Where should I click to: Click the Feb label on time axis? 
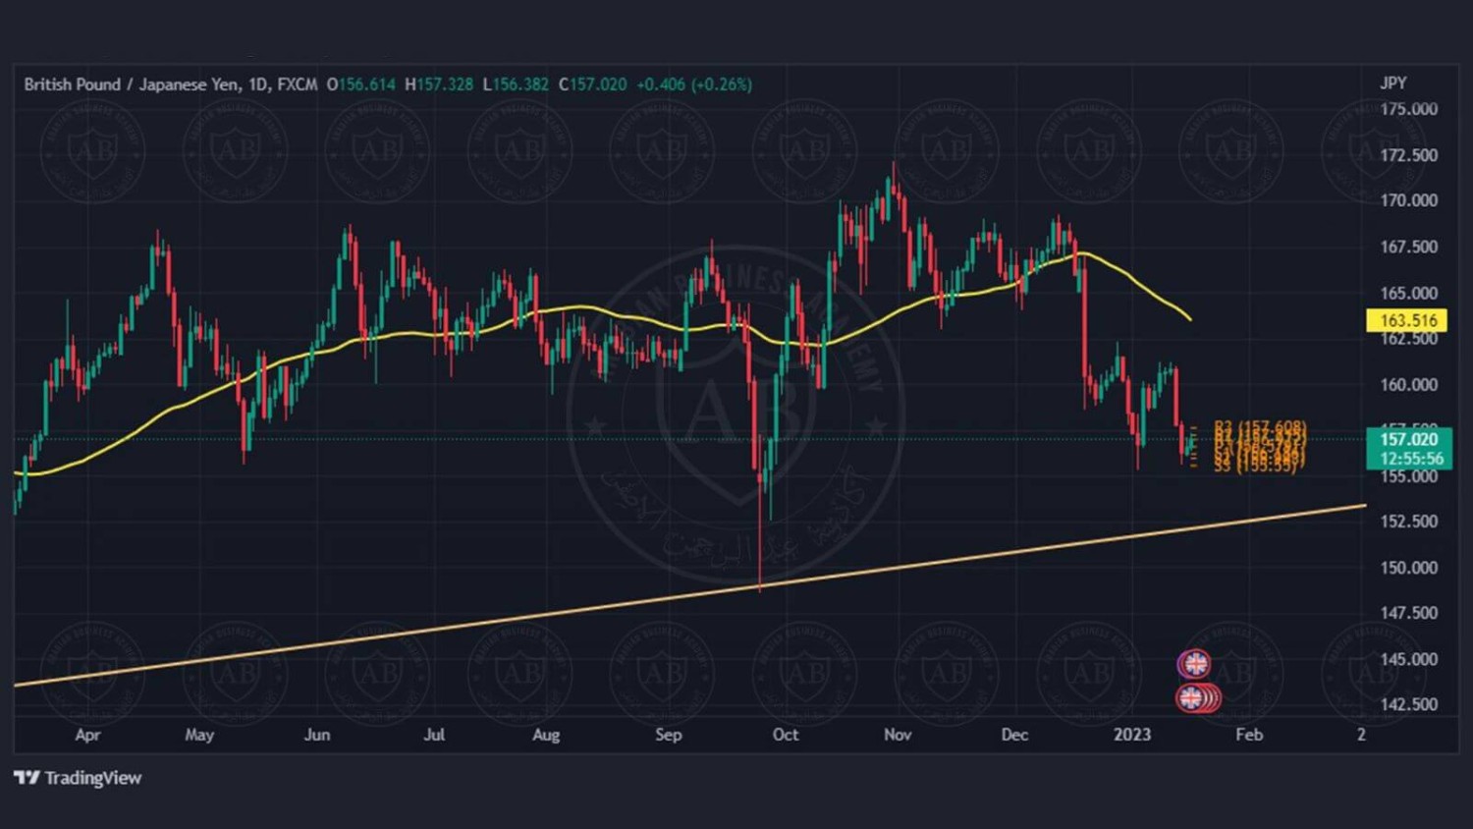[x=1248, y=735]
